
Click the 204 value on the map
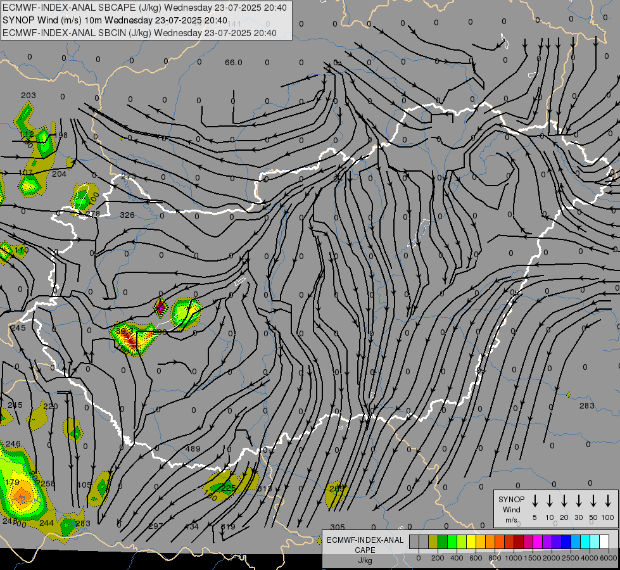coord(60,174)
